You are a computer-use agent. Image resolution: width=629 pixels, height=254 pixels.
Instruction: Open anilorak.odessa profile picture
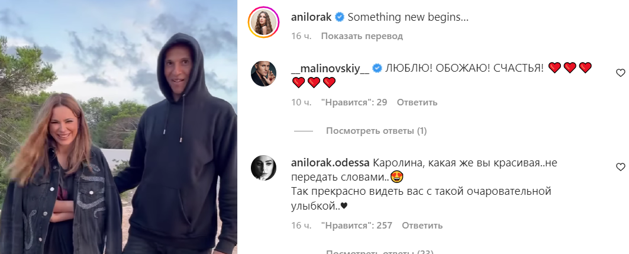263,168
